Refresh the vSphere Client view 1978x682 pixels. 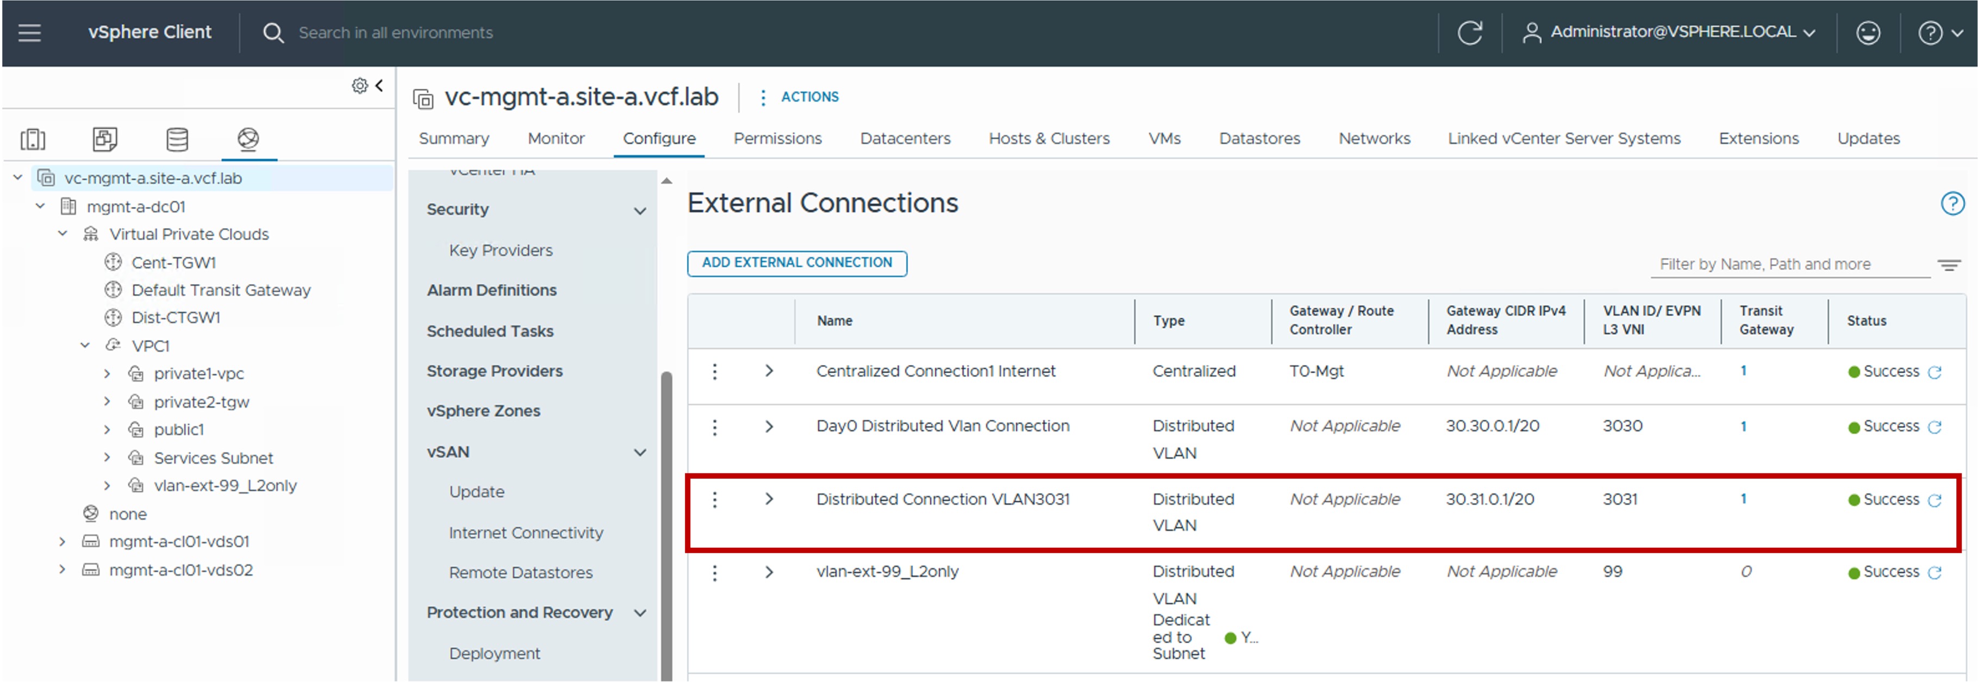1470,32
